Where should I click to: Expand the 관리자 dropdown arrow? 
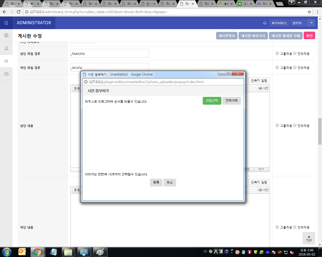(x=311, y=23)
